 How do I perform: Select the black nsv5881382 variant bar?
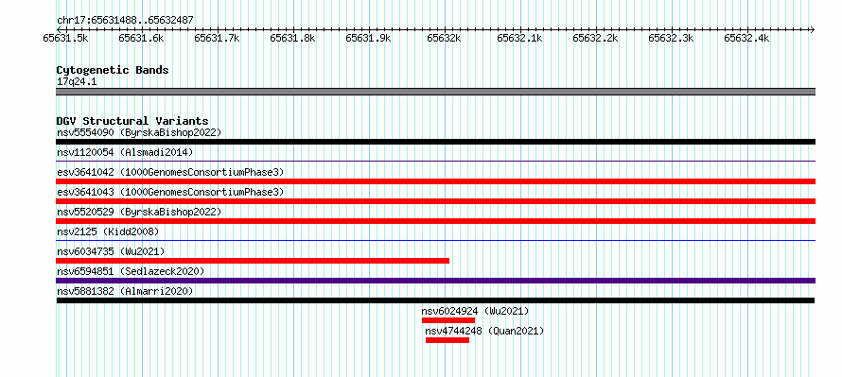coord(435,300)
